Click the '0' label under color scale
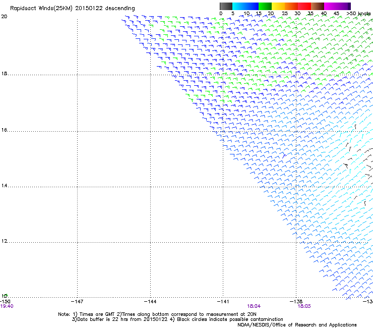 click(x=221, y=14)
